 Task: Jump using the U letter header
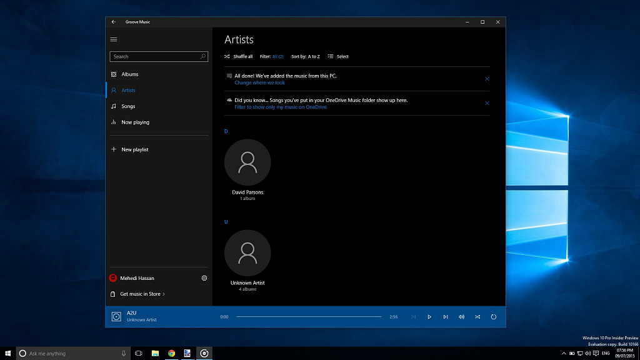[x=226, y=222]
